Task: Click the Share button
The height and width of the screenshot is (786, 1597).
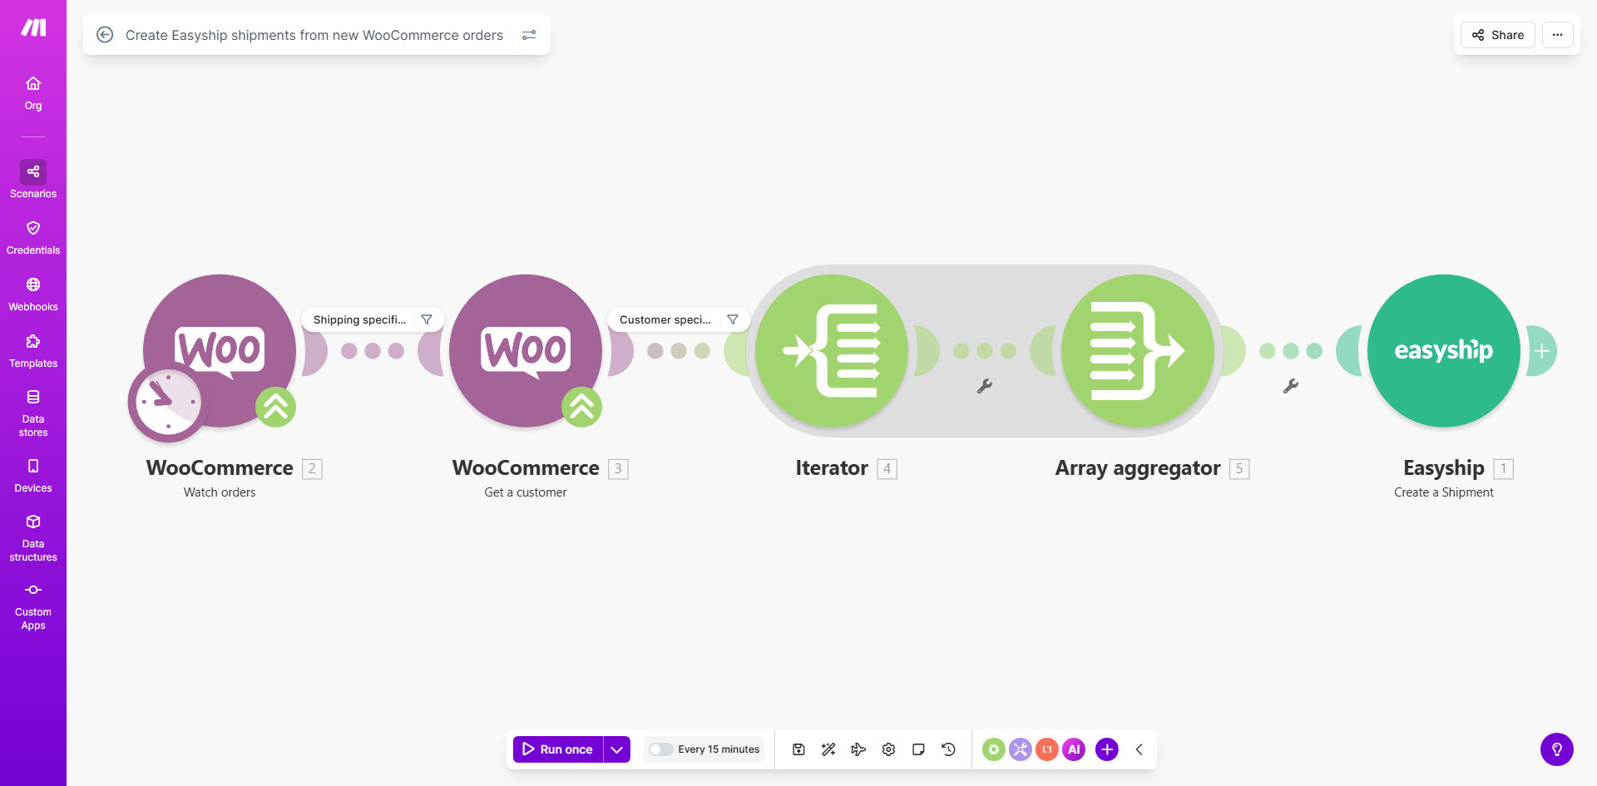Action: click(1497, 35)
